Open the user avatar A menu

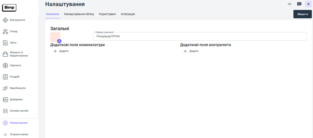[x=308, y=4]
